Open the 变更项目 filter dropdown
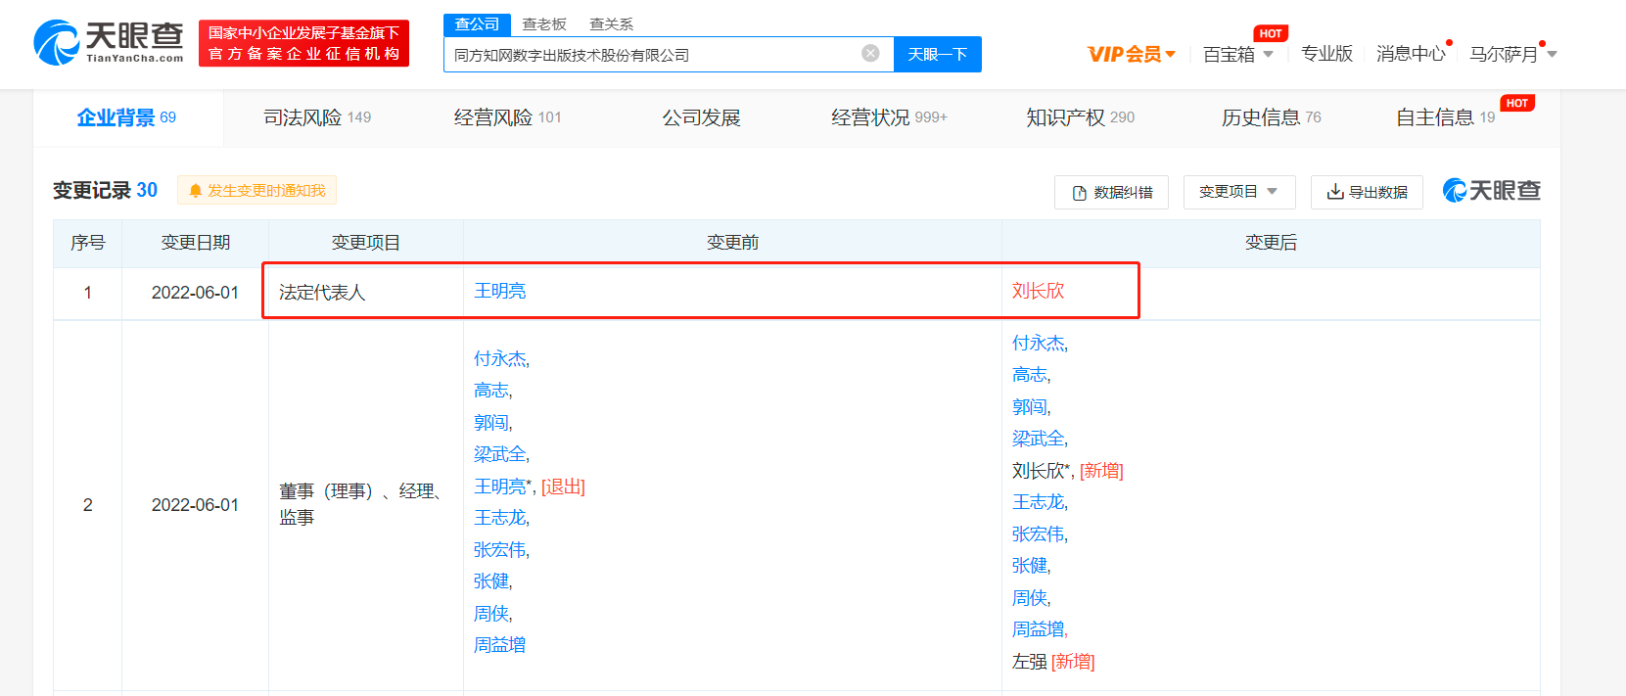 pyautogui.click(x=1239, y=192)
